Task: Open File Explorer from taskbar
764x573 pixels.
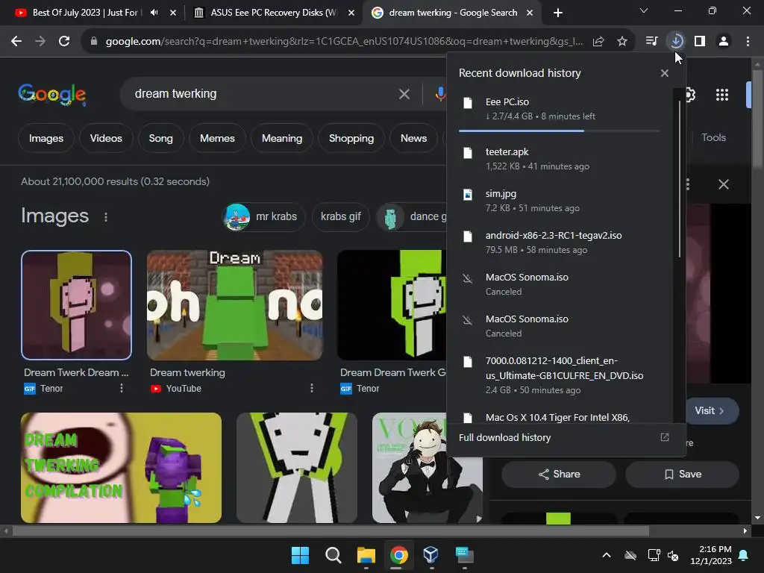Action: [366, 555]
